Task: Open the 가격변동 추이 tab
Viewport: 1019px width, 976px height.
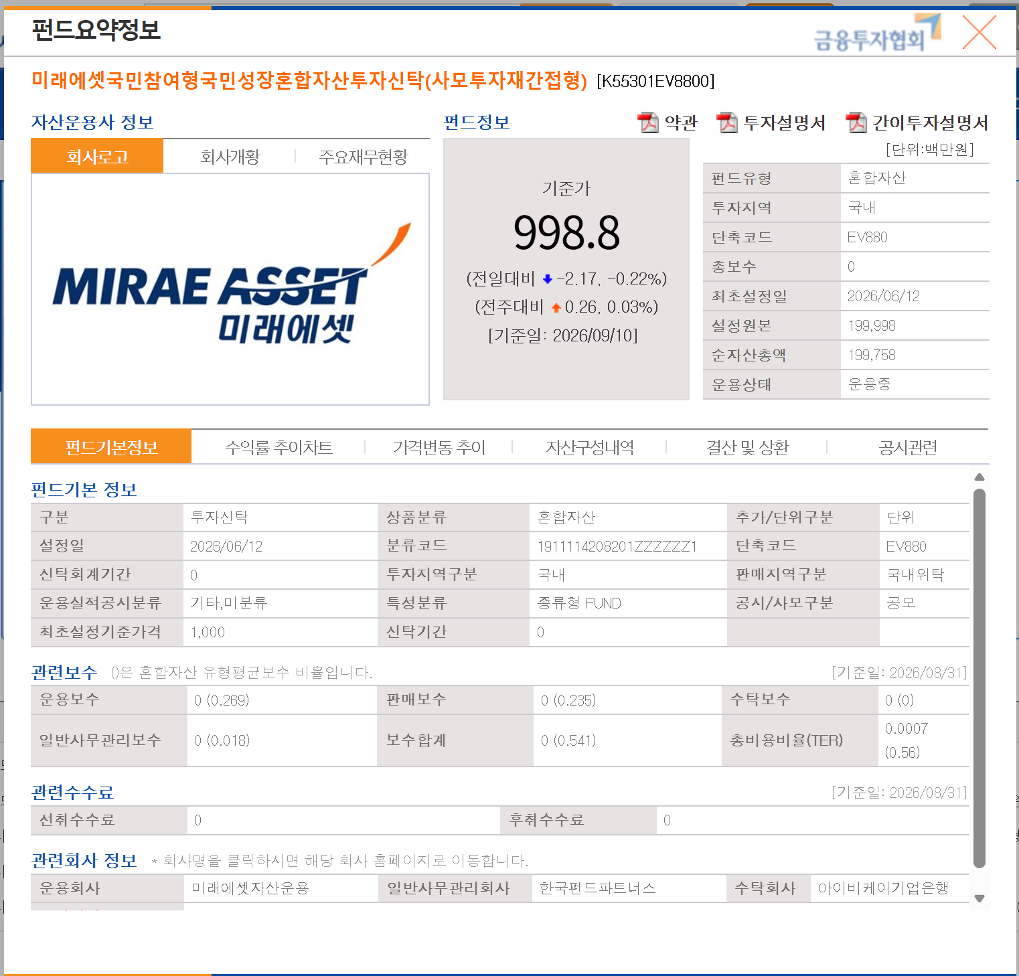Action: click(439, 447)
